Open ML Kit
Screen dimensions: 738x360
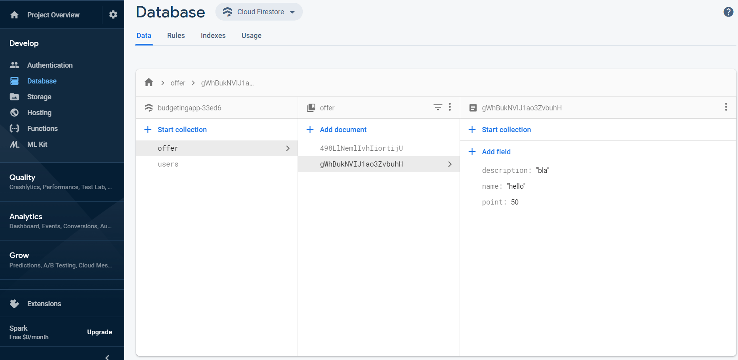coord(37,144)
